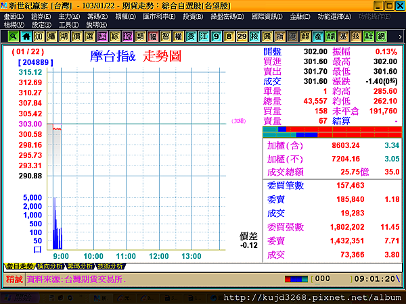Click the cyan 江 toolbar button

point(204,36)
